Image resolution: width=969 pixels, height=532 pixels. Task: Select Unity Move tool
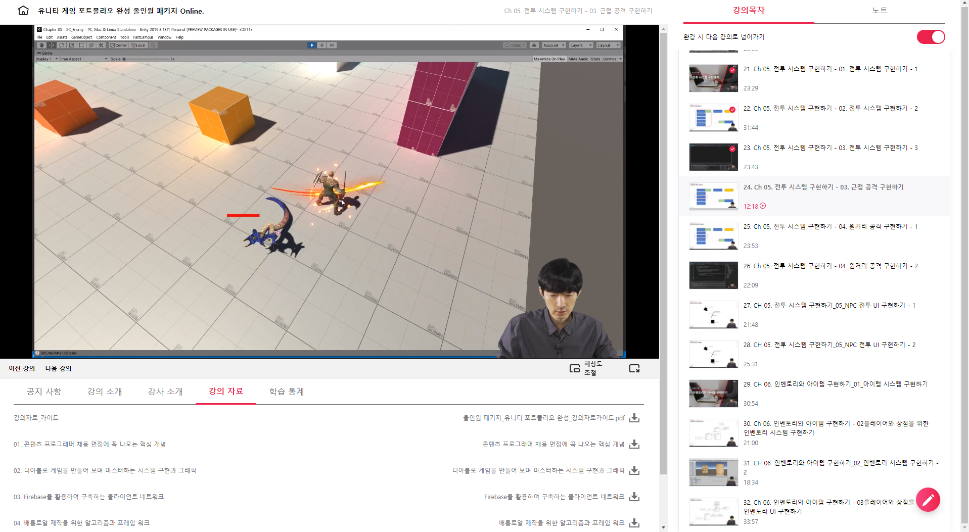[52, 45]
